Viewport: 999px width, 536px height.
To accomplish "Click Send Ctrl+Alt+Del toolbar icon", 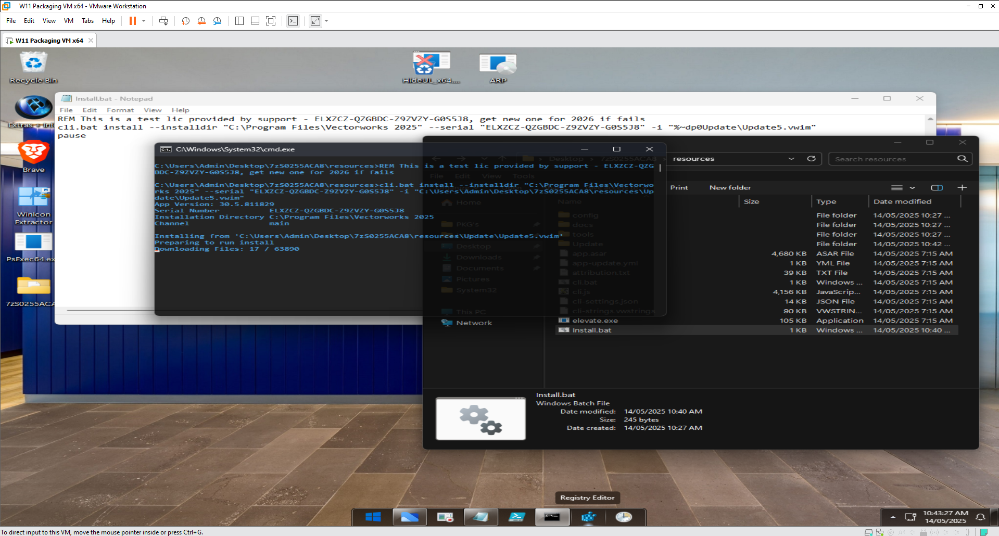I will pyautogui.click(x=163, y=21).
